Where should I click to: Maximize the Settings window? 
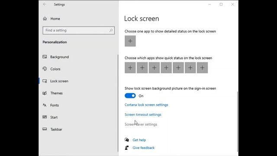[221, 4]
